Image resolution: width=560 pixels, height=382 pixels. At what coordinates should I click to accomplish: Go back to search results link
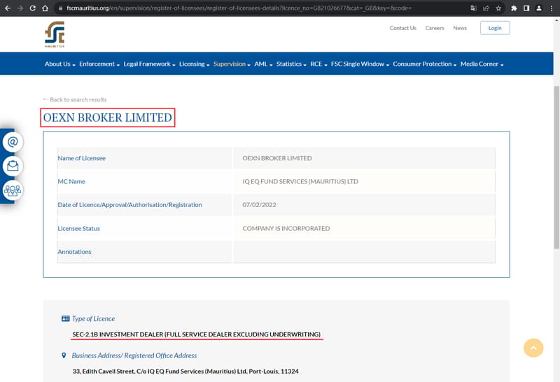click(75, 99)
